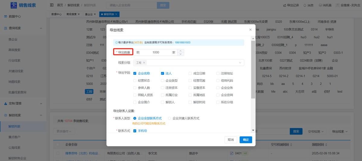This screenshot has height=161, width=362.
Task: Close the 高级搜索 tab
Action: (x=79, y=14)
